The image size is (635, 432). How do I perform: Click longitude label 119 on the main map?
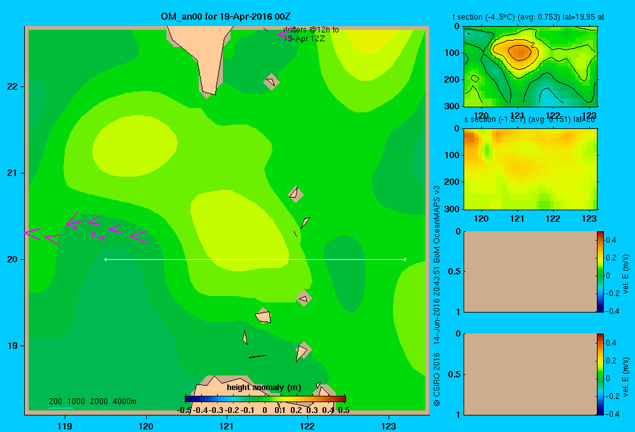pos(65,426)
